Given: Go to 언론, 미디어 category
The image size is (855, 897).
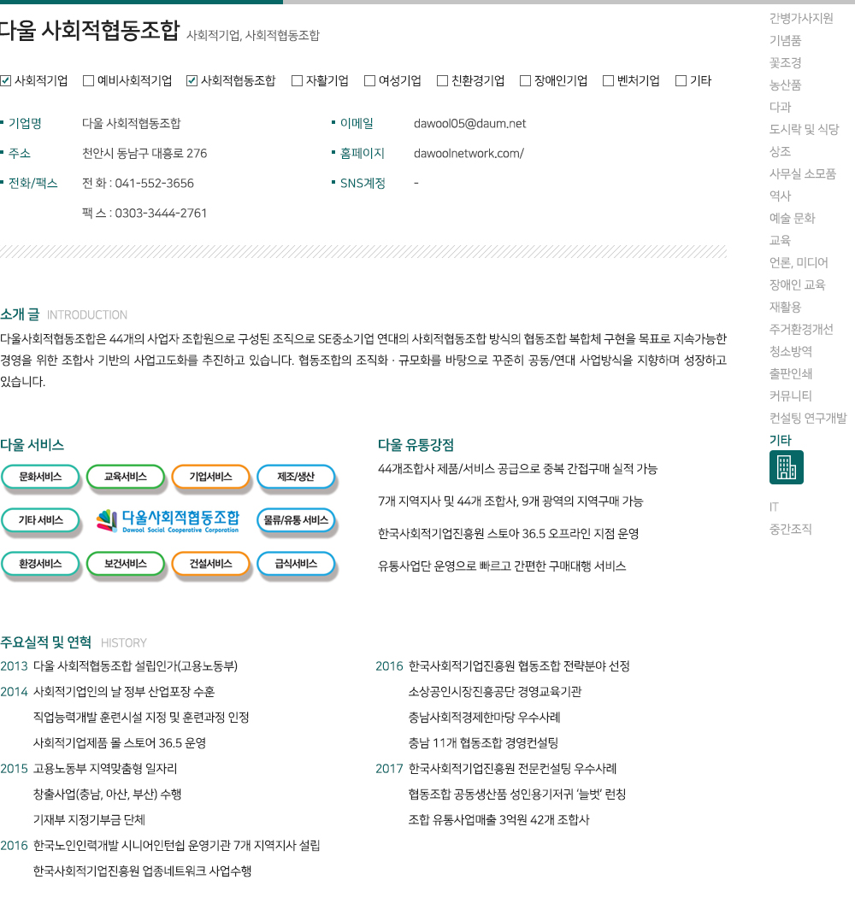Looking at the screenshot, I should (x=799, y=262).
